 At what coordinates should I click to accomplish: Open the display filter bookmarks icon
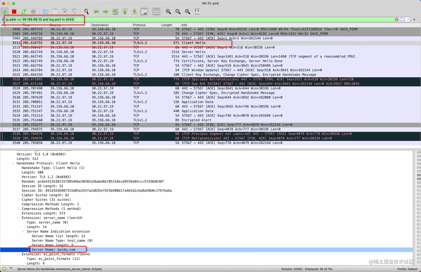[x=3, y=19]
